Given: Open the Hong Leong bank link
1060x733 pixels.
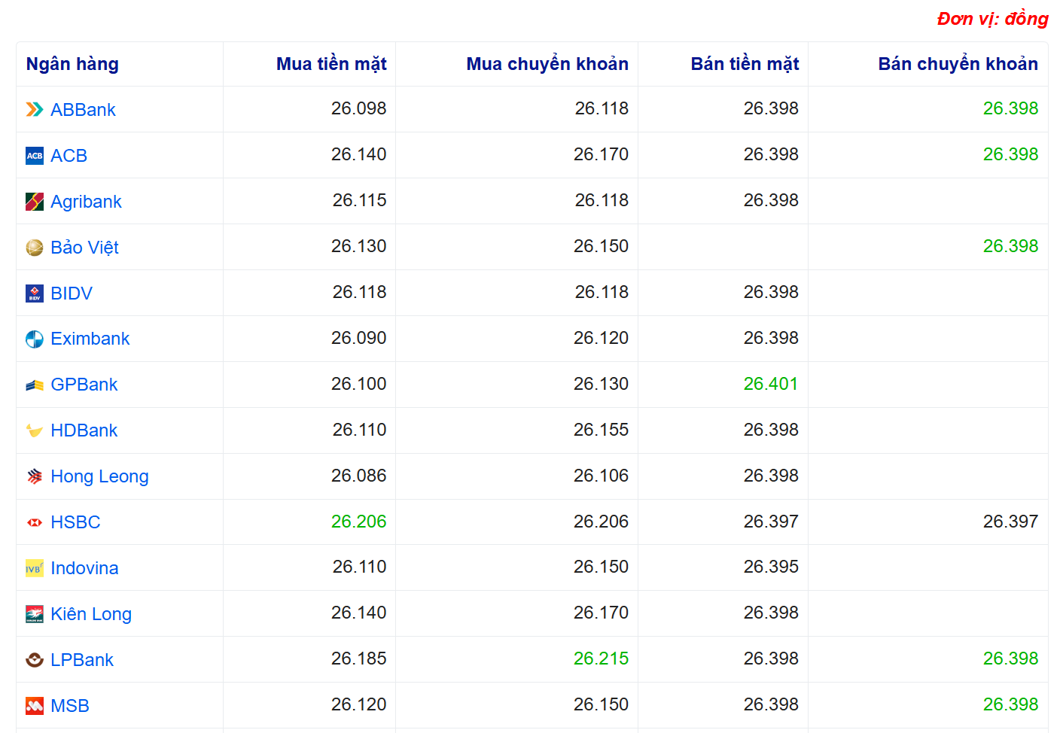Looking at the screenshot, I should point(99,476).
